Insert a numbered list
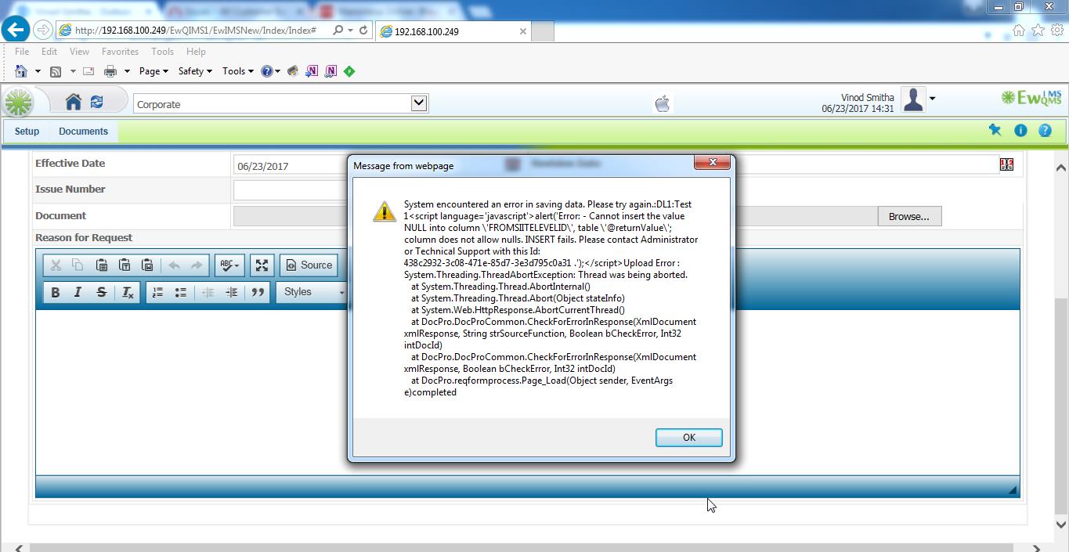The width and height of the screenshot is (1069, 552). click(x=157, y=292)
